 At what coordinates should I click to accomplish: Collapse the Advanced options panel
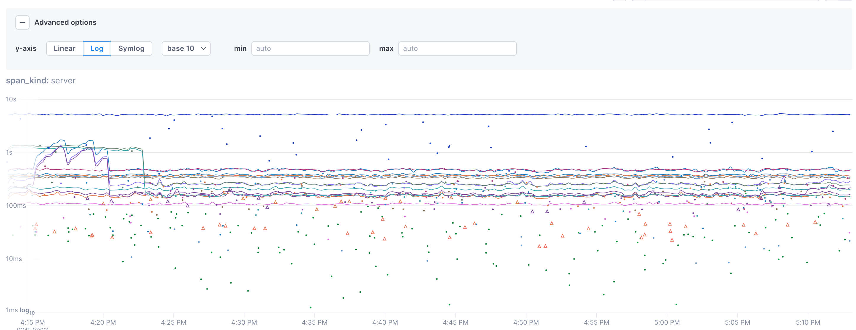(22, 22)
